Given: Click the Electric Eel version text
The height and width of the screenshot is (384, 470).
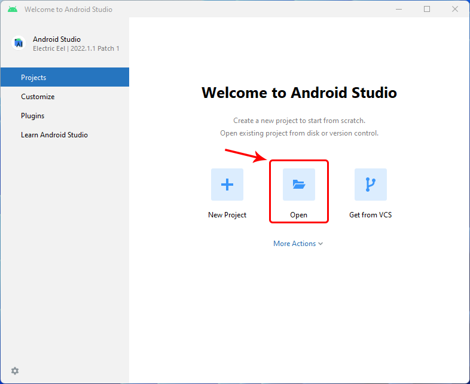Looking at the screenshot, I should 76,48.
